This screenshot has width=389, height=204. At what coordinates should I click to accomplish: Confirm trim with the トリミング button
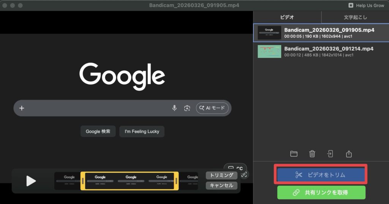tap(221, 175)
